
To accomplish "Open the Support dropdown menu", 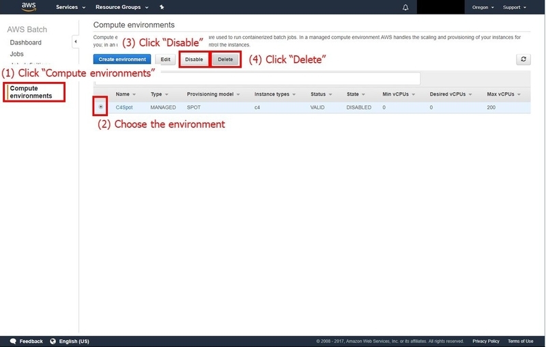I will tap(515, 8).
